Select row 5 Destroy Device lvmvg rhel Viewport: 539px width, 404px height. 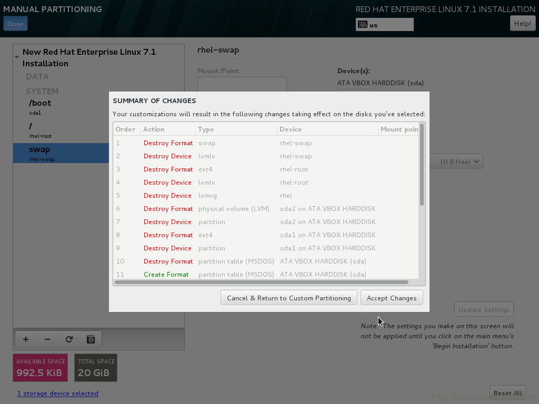[266, 196]
